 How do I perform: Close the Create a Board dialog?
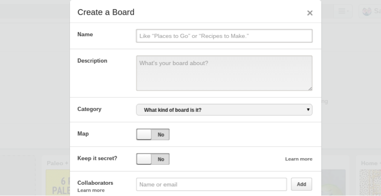[309, 13]
